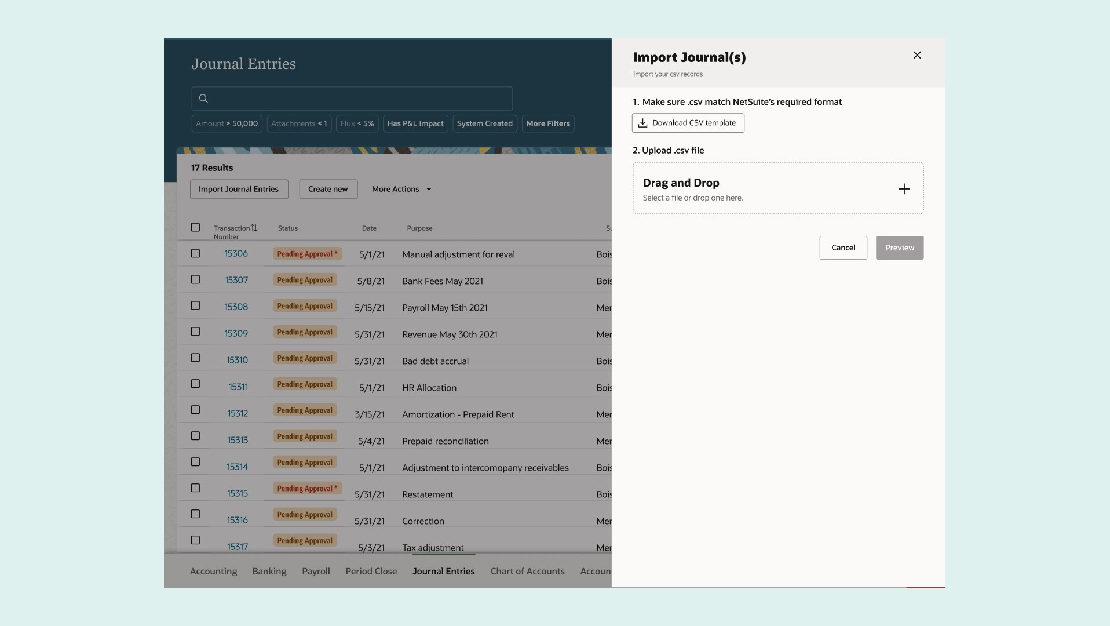
Task: Open the Flux < 5% filter
Action: (357, 123)
